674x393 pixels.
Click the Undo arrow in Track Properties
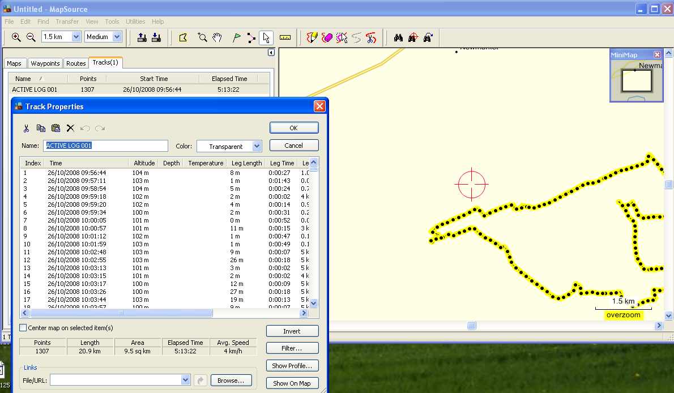(85, 128)
